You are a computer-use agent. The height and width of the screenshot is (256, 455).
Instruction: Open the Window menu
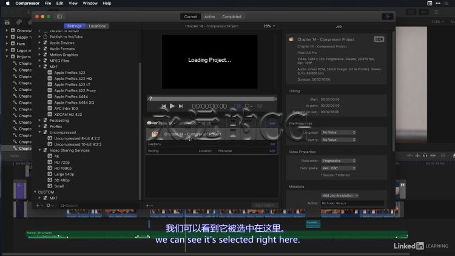(90, 3)
